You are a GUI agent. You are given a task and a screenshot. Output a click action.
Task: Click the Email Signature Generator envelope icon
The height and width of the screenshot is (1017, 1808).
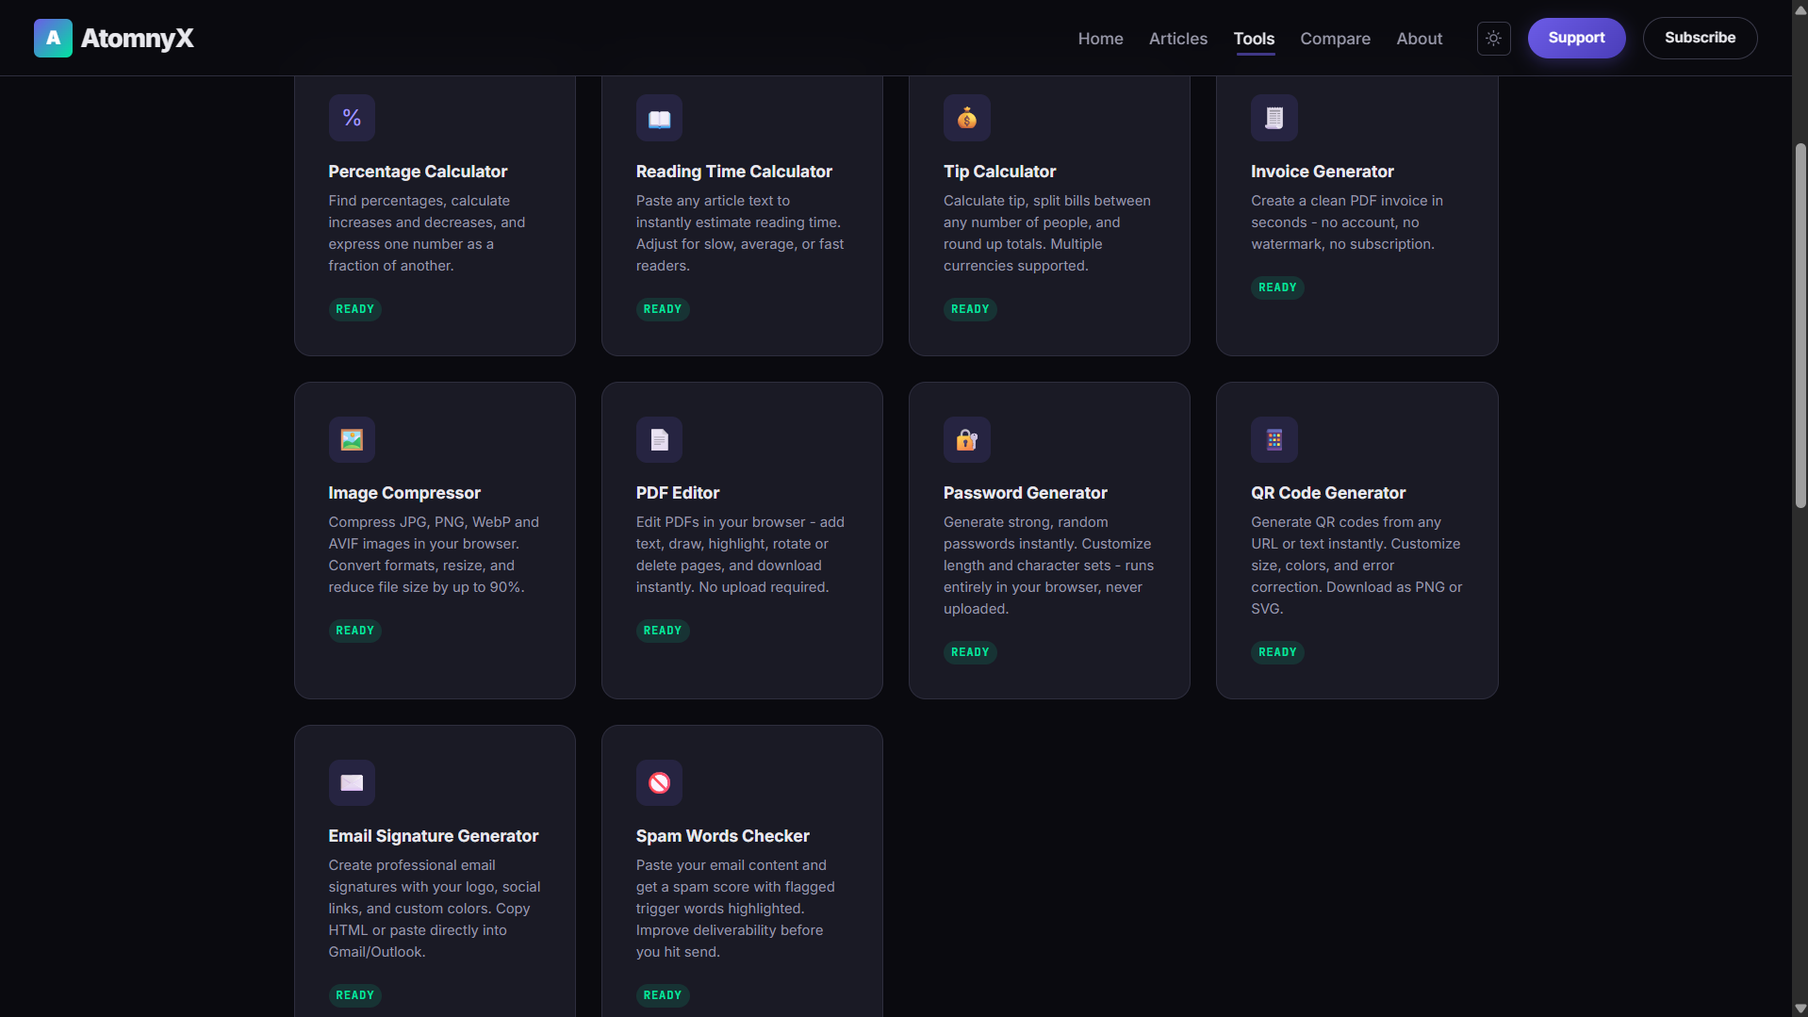pyautogui.click(x=352, y=782)
